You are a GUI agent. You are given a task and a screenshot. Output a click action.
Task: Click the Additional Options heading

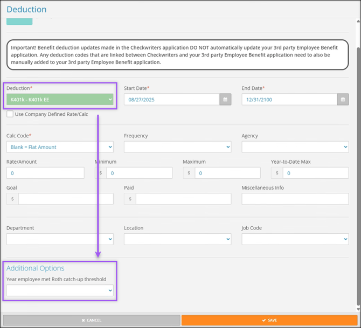(35, 268)
